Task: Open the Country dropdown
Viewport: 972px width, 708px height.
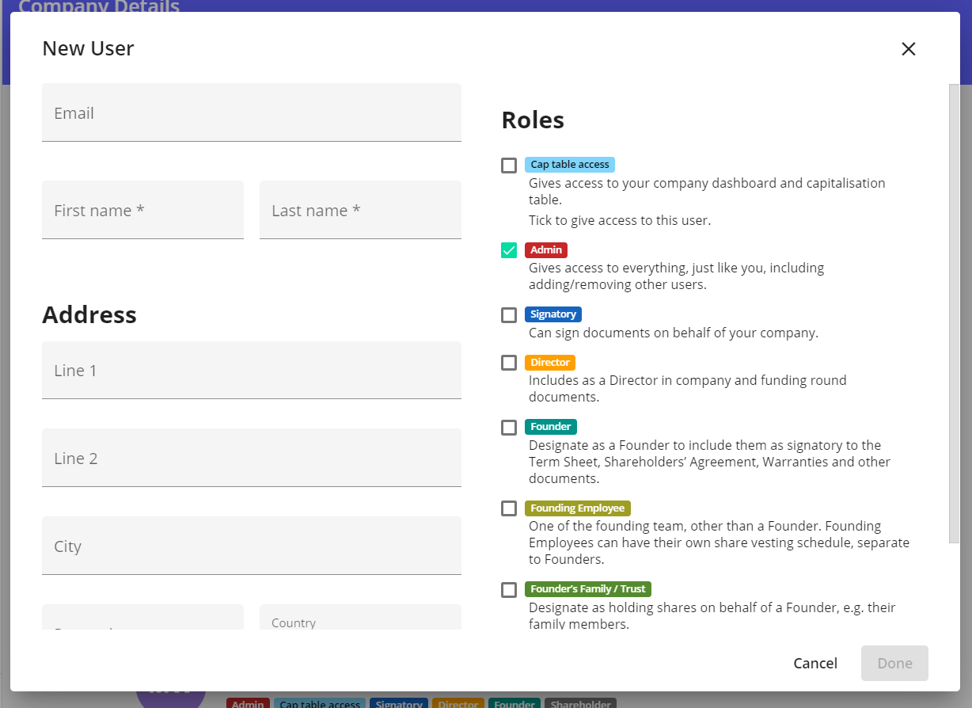Action: [360, 619]
